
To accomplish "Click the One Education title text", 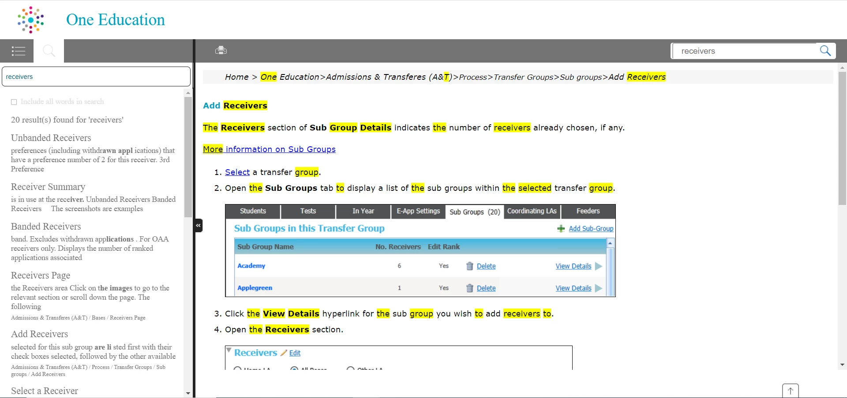I will pyautogui.click(x=116, y=20).
